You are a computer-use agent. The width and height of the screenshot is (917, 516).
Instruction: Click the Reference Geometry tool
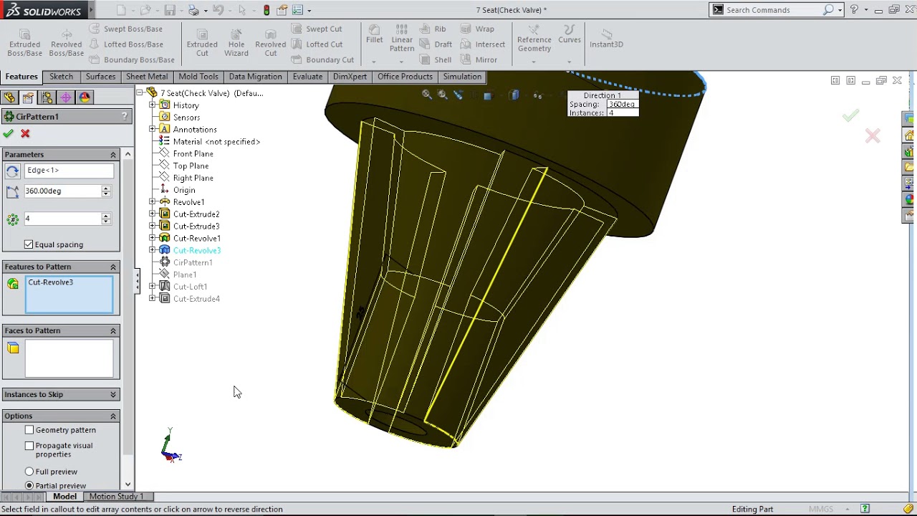[x=534, y=39]
